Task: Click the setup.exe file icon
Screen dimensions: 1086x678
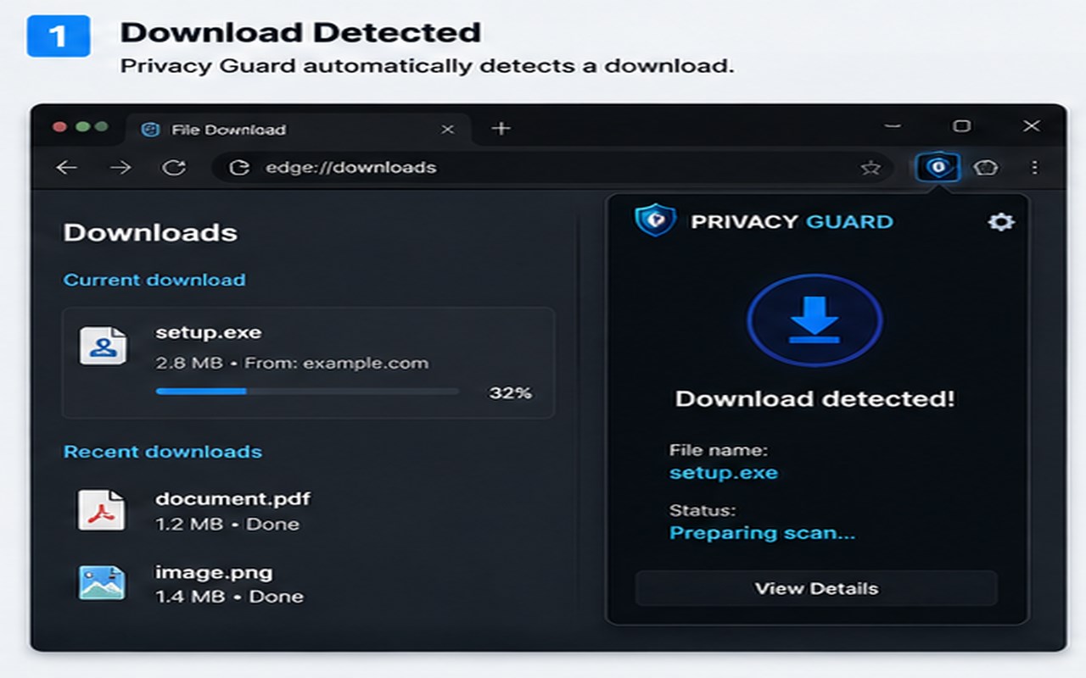Action: click(103, 346)
